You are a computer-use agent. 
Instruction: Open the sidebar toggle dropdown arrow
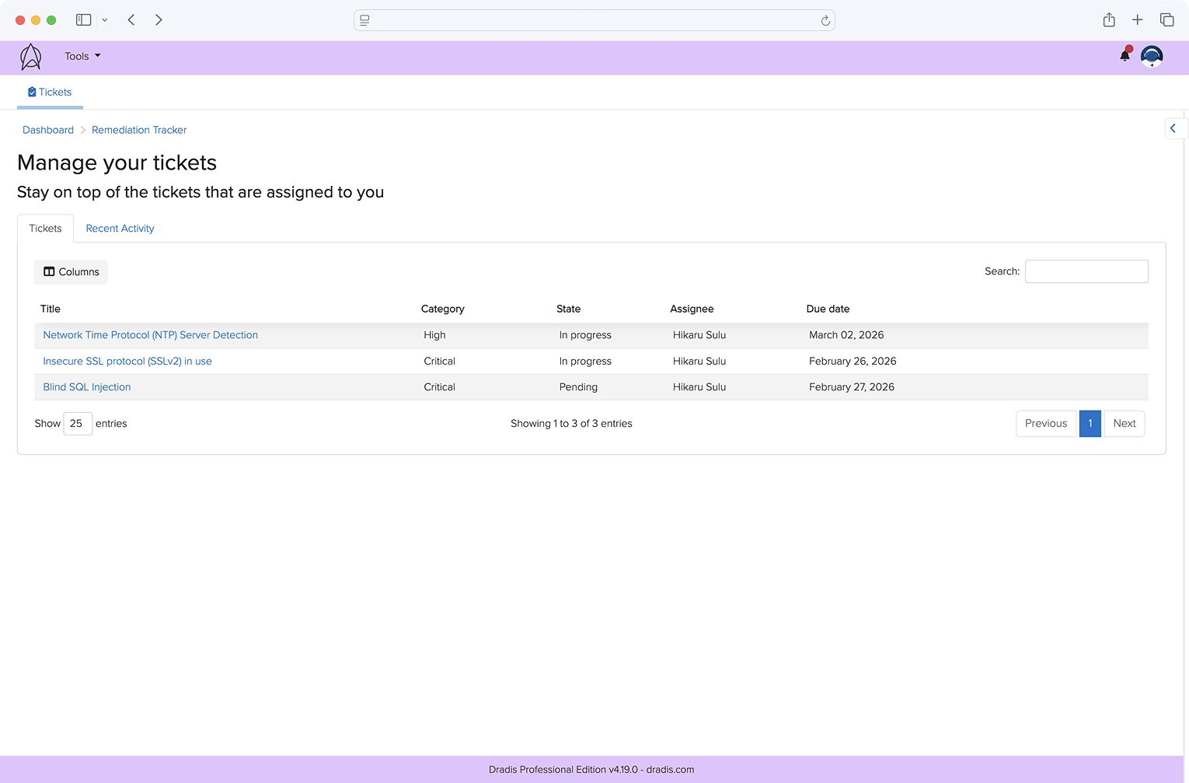(x=105, y=19)
